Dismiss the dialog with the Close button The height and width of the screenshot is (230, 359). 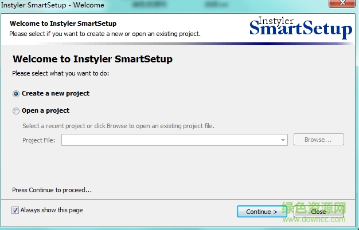(319, 212)
